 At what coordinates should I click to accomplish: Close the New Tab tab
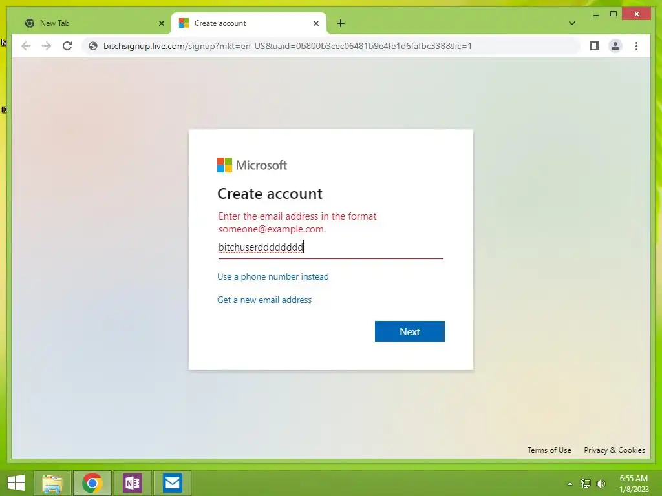161,23
